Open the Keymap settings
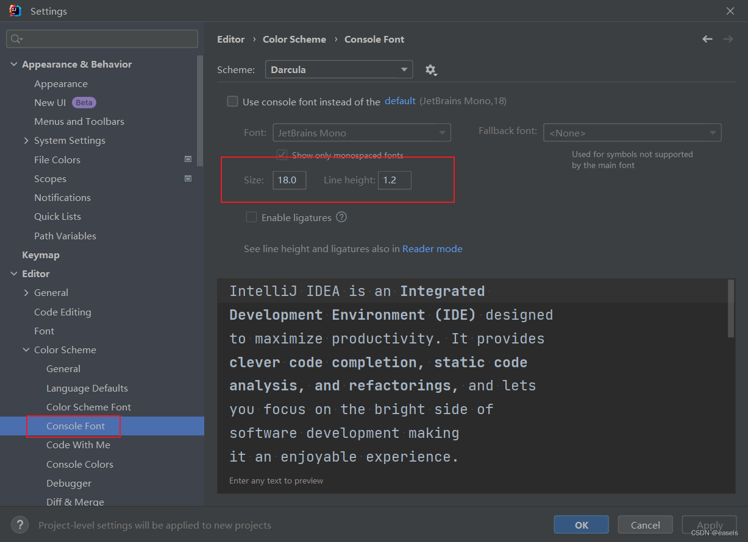Screen dimensions: 748x542 (41, 255)
